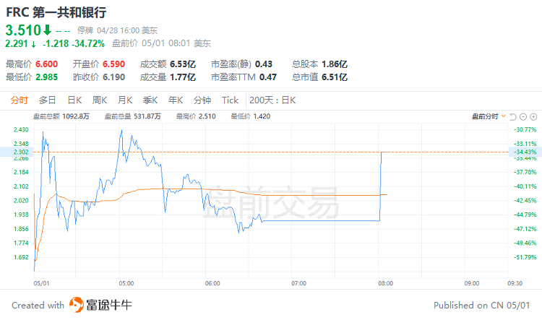Click the FRC 第一共和银行 stock title

coord(56,12)
